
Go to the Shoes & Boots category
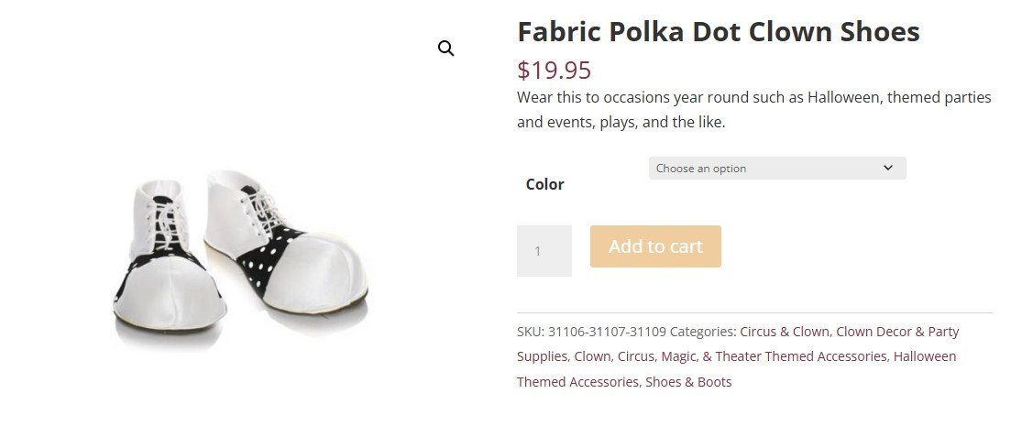point(688,382)
